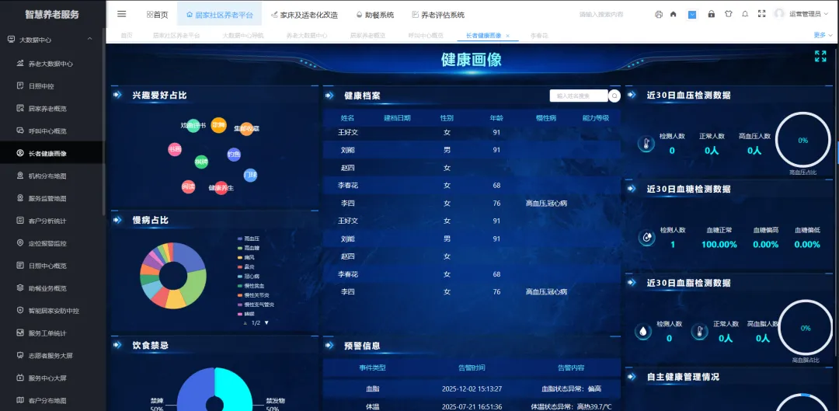Toggle 鼻炎 legend item in 慢病占比

point(245,266)
